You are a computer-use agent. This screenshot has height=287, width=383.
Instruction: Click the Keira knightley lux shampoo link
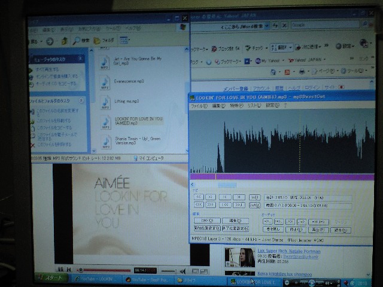click(x=285, y=274)
